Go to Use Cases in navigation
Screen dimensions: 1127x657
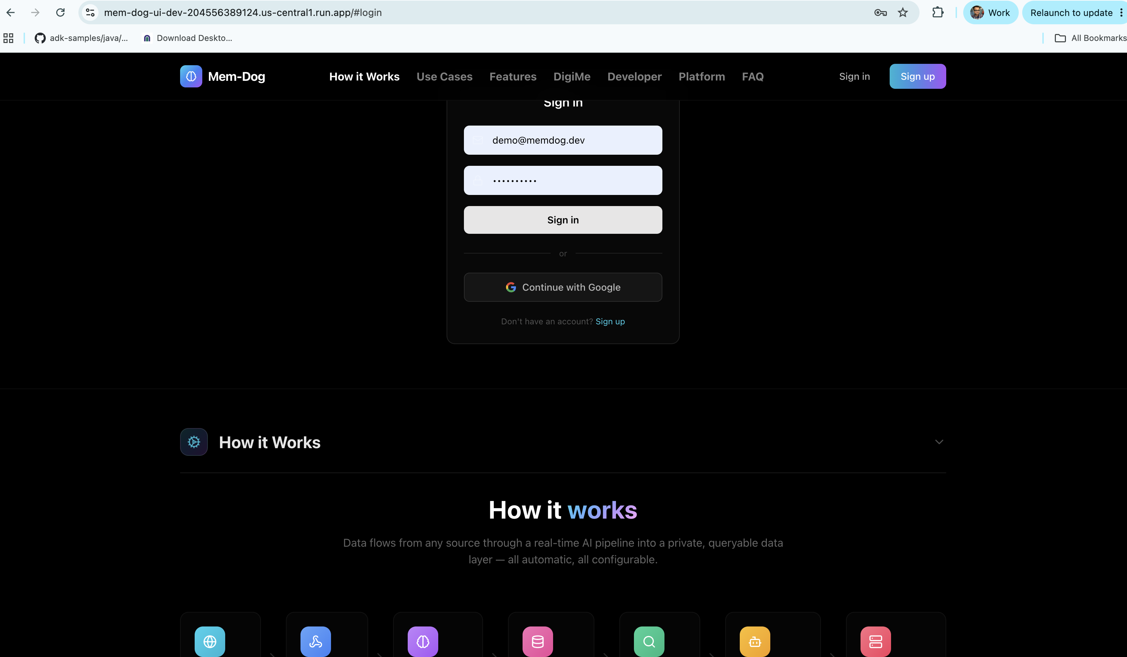[444, 76]
